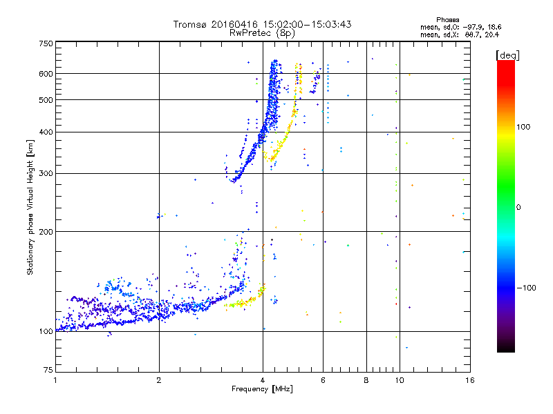Click the x-axis tick label '6'
The height and width of the screenshot is (414, 553).
click(x=323, y=380)
